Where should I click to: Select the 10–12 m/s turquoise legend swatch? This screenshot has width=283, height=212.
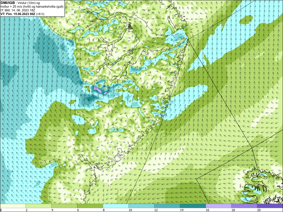[141, 206]
